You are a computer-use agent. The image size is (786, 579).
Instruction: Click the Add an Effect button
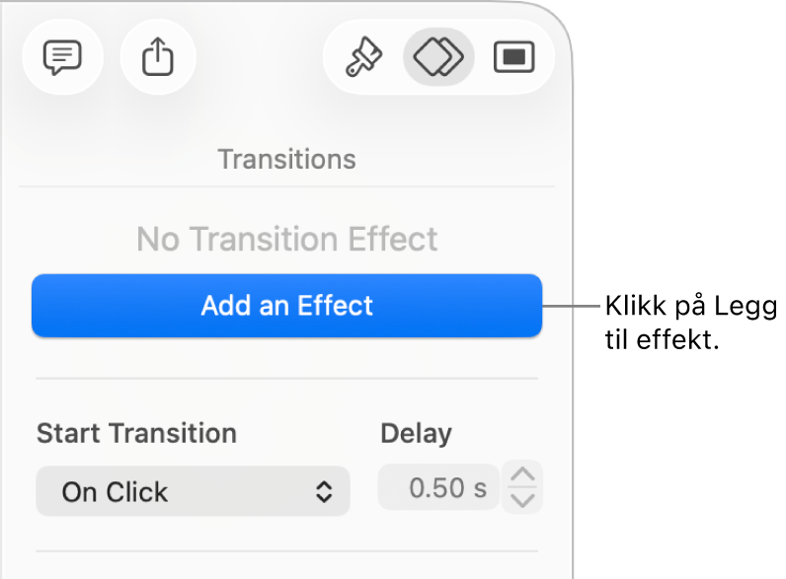click(x=286, y=306)
